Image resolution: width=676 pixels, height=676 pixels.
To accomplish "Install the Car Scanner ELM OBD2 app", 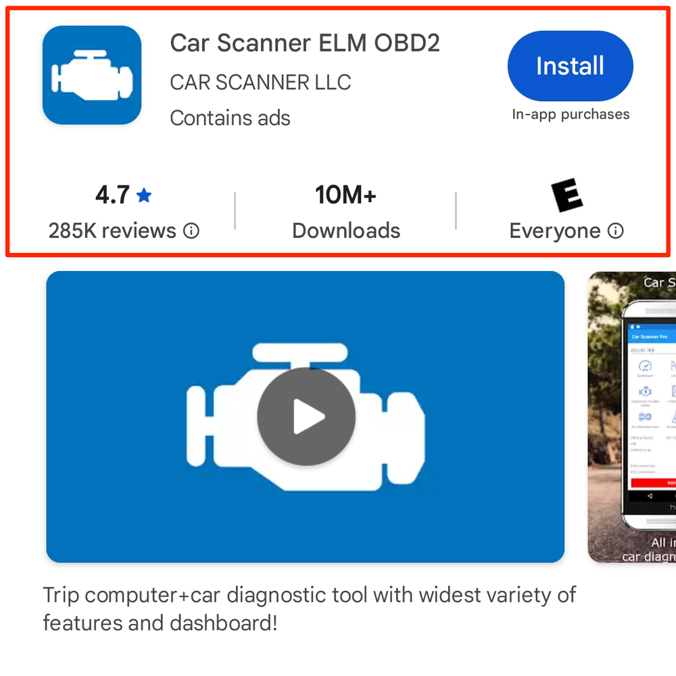I will click(x=571, y=66).
